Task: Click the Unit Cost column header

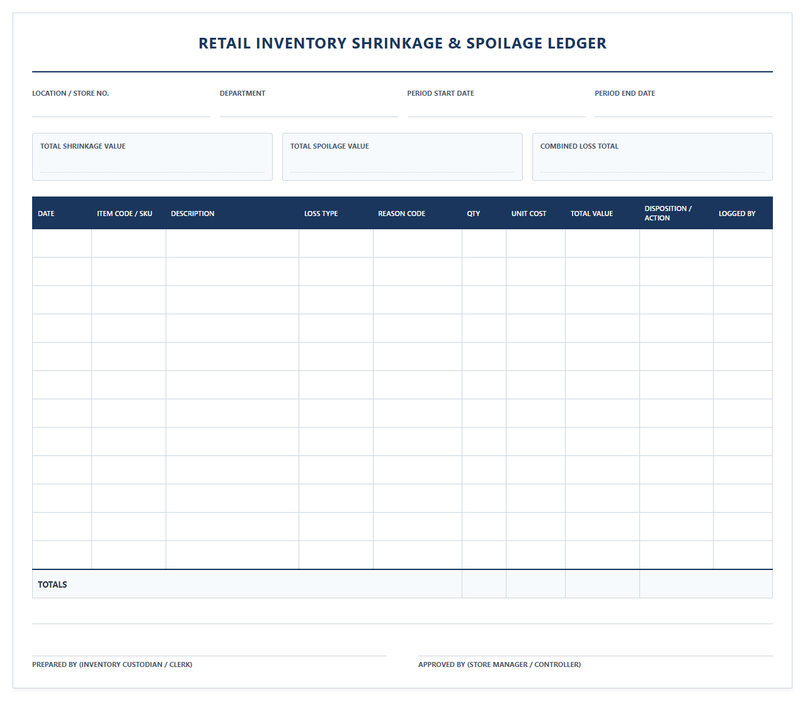Action: coord(535,214)
